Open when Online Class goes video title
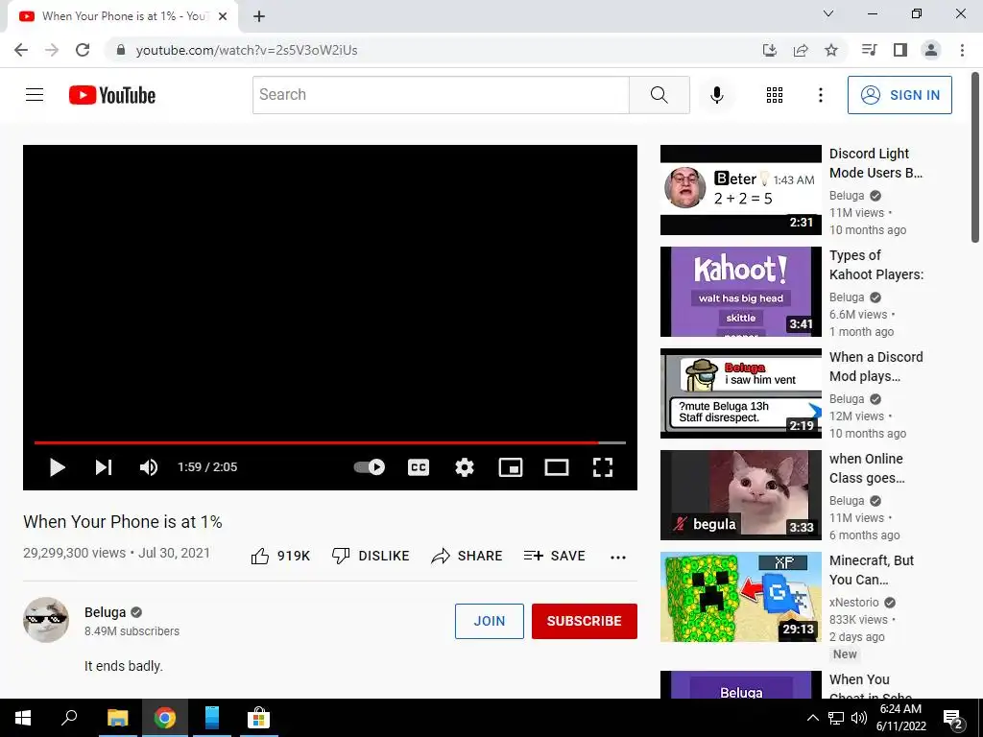 867,468
